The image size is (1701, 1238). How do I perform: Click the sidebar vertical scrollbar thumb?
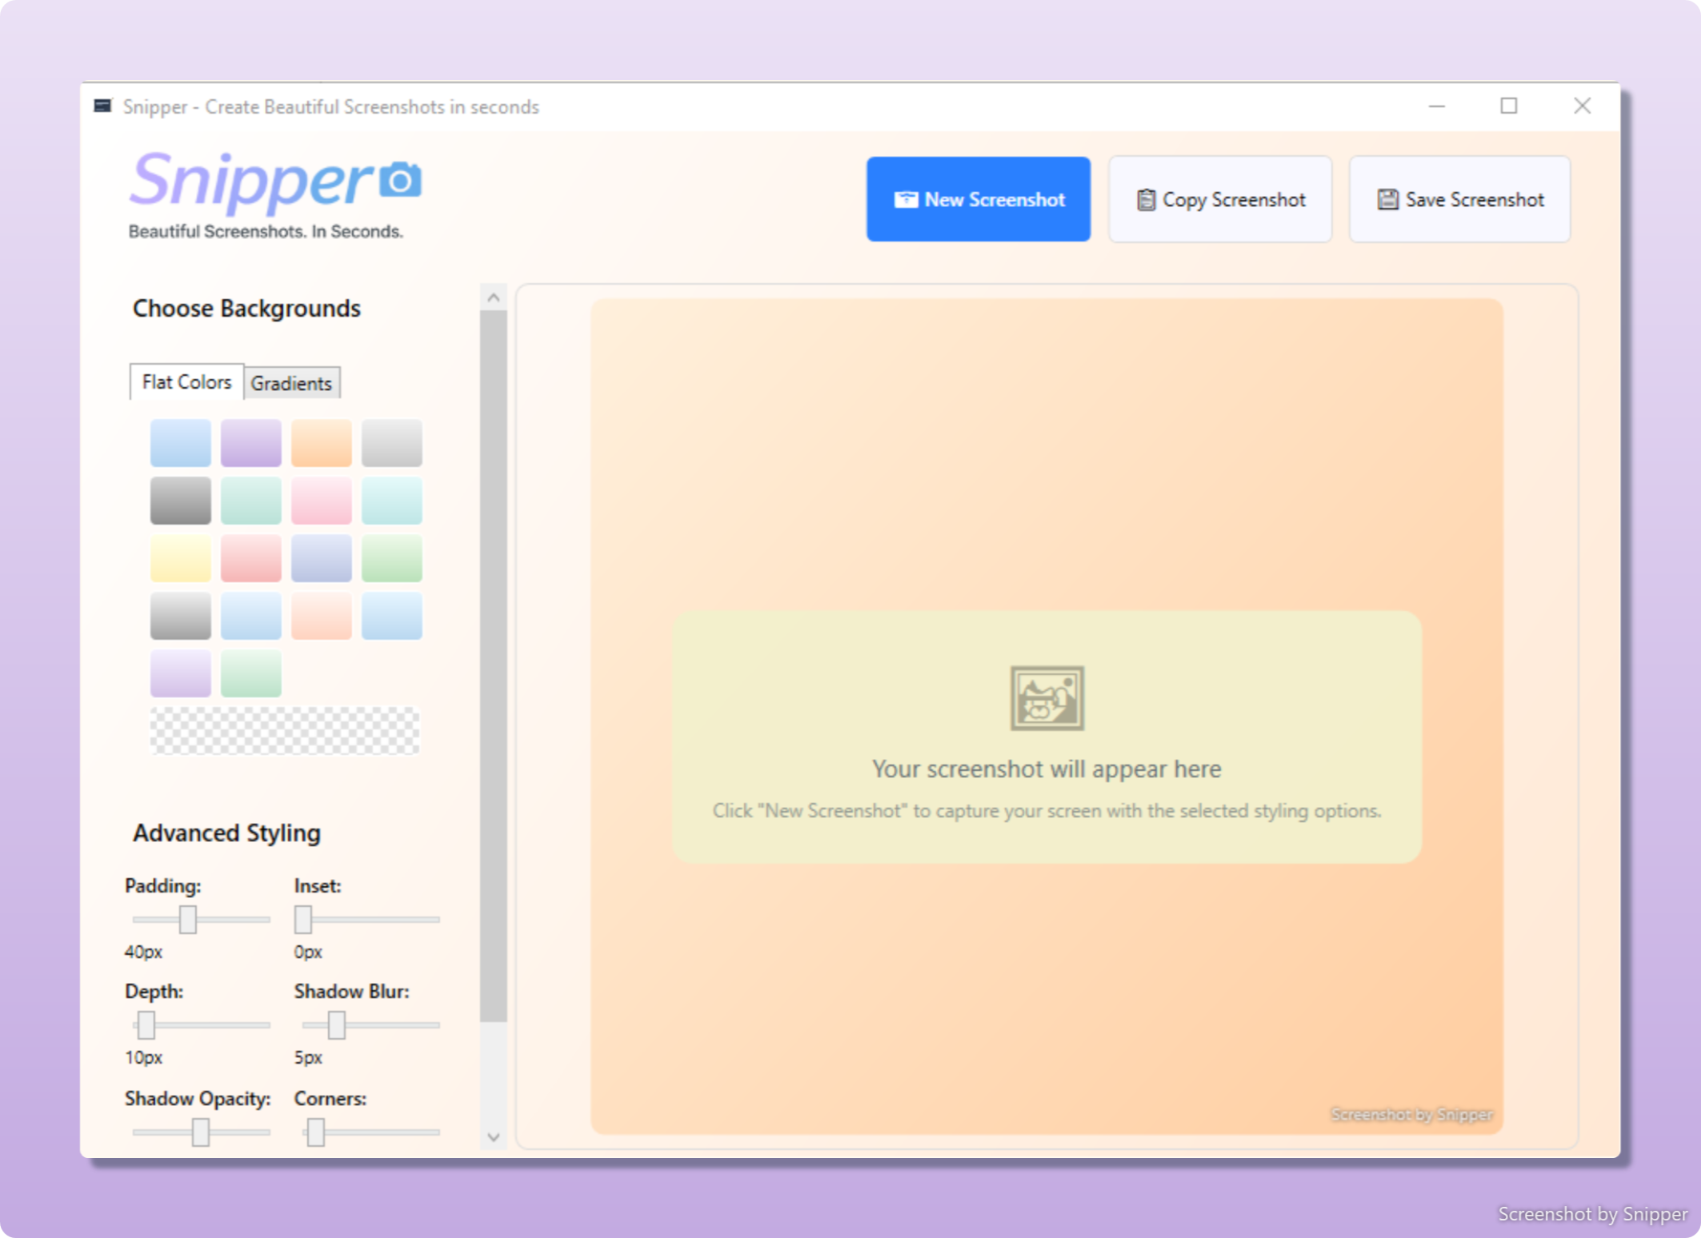(494, 666)
